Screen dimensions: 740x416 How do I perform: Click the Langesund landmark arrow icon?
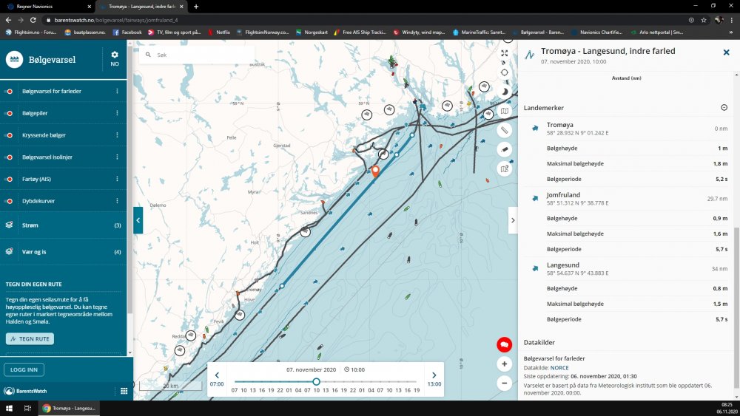(535, 268)
